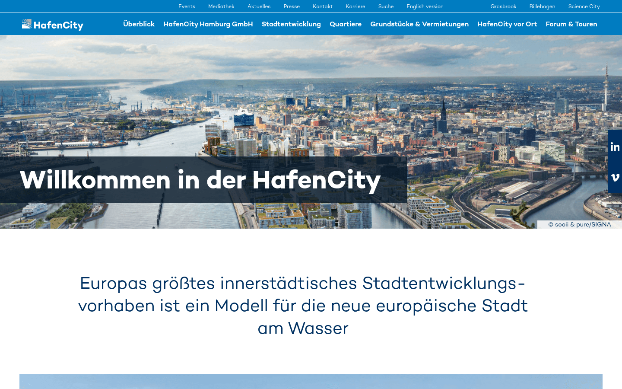Screen dimensions: 622x389
Task: Visit the Presse page
Action: (x=292, y=6)
